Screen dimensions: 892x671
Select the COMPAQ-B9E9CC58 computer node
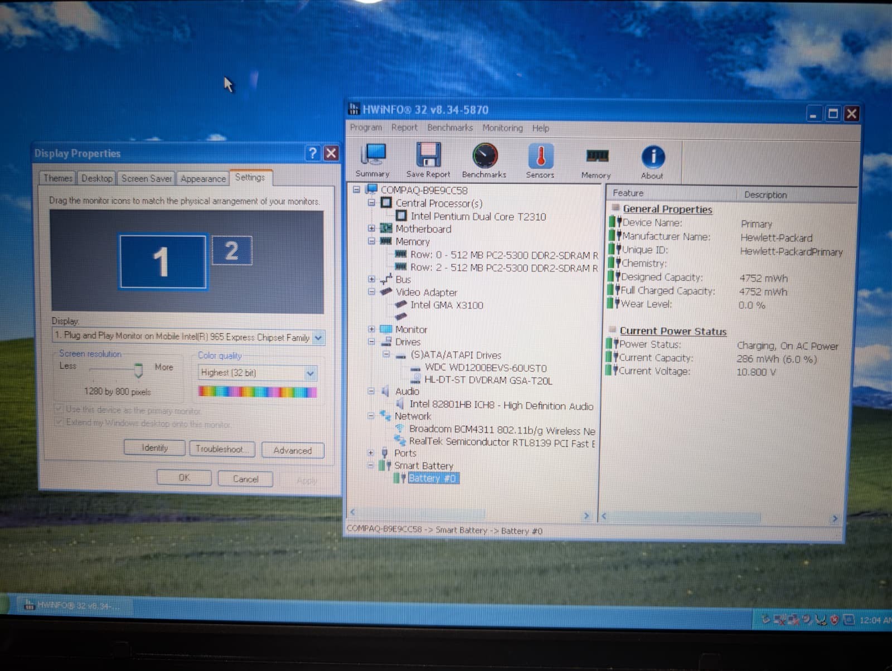(424, 190)
